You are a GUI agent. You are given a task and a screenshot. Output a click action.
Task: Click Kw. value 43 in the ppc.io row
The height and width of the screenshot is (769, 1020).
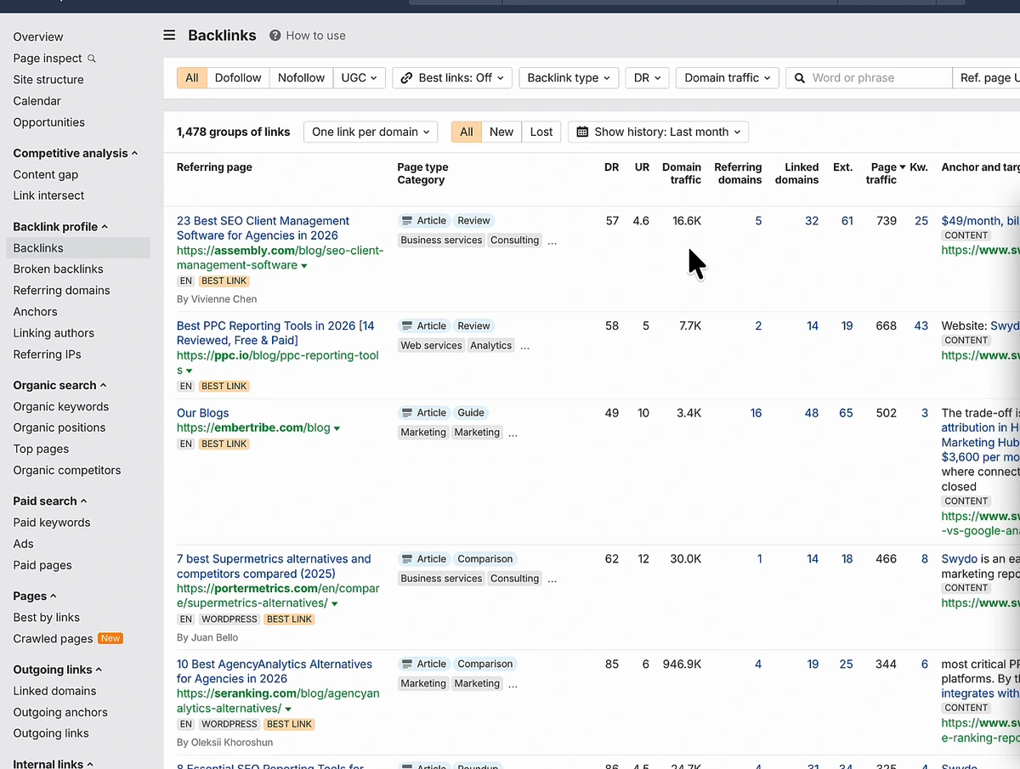click(921, 325)
